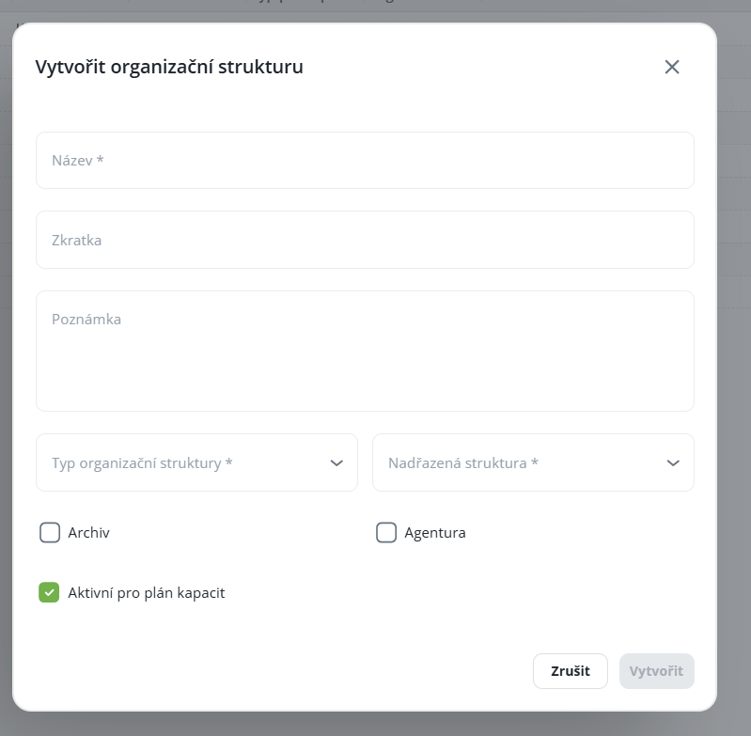Enable the Archiv checkbox
Viewport: 751px width, 736px height.
coord(50,533)
